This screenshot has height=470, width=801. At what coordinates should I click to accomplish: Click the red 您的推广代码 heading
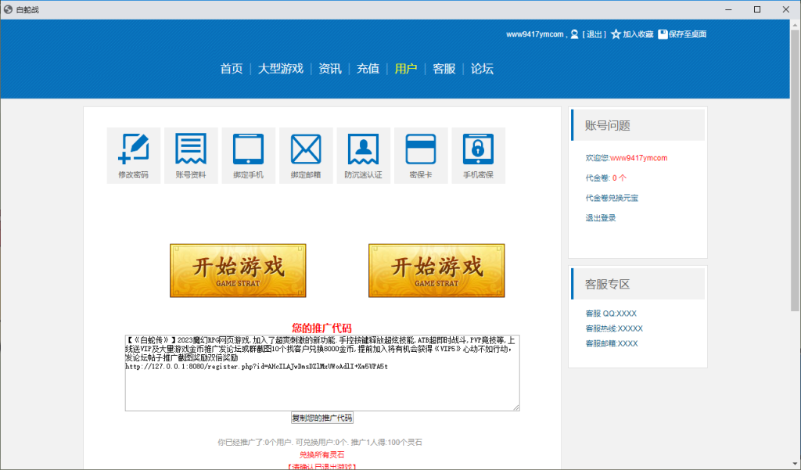pyautogui.click(x=321, y=328)
